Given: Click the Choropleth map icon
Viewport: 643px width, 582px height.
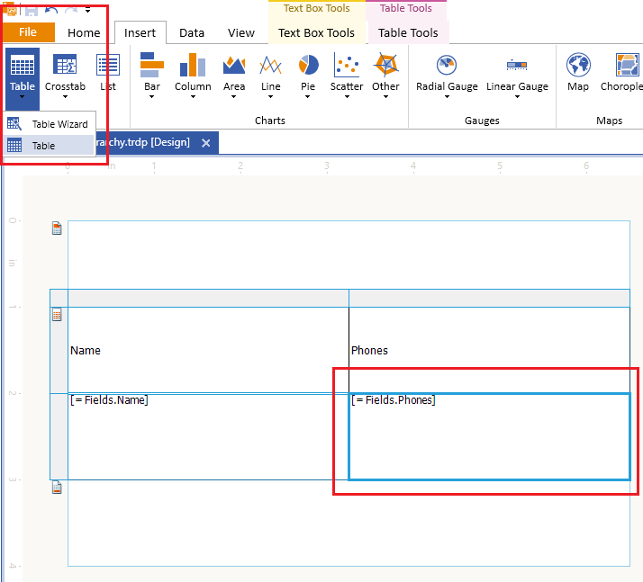Looking at the screenshot, I should click(x=627, y=65).
